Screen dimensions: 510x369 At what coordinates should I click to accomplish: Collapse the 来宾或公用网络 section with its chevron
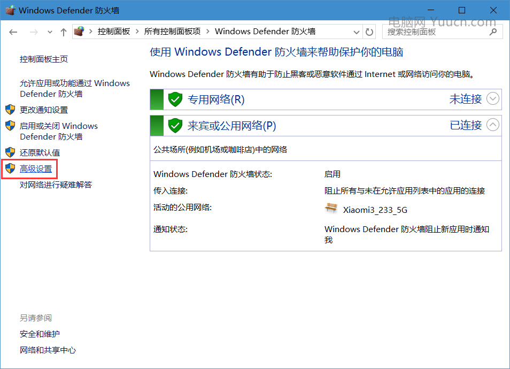(493, 125)
